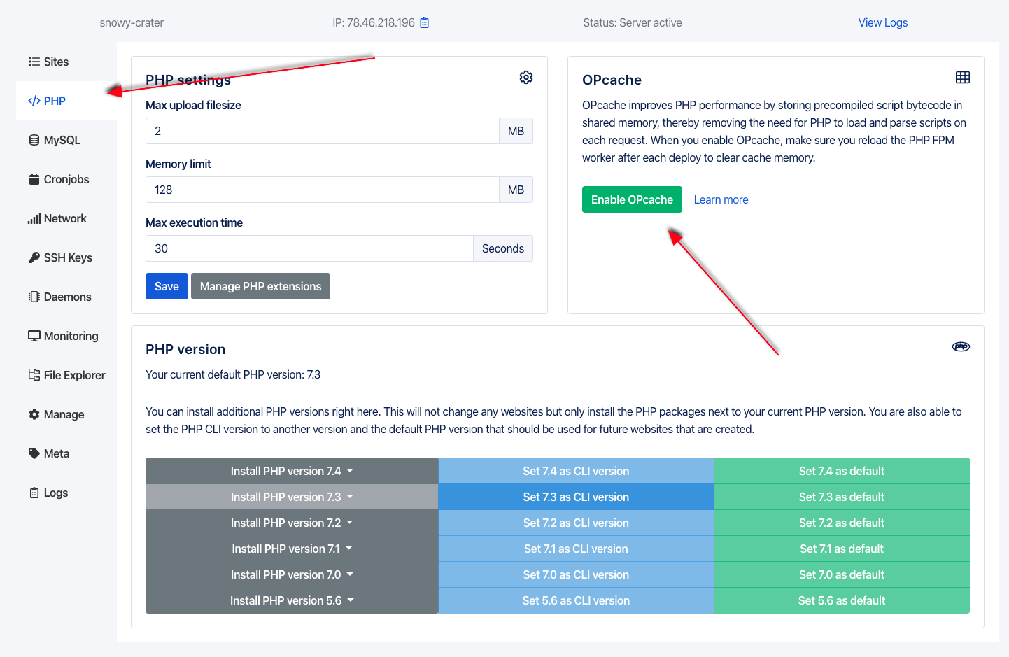
Task: Open the View Logs link
Action: [x=883, y=22]
